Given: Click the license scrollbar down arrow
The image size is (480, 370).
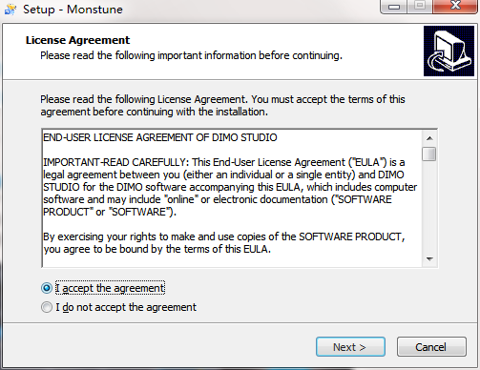Looking at the screenshot, I should pyautogui.click(x=429, y=258).
